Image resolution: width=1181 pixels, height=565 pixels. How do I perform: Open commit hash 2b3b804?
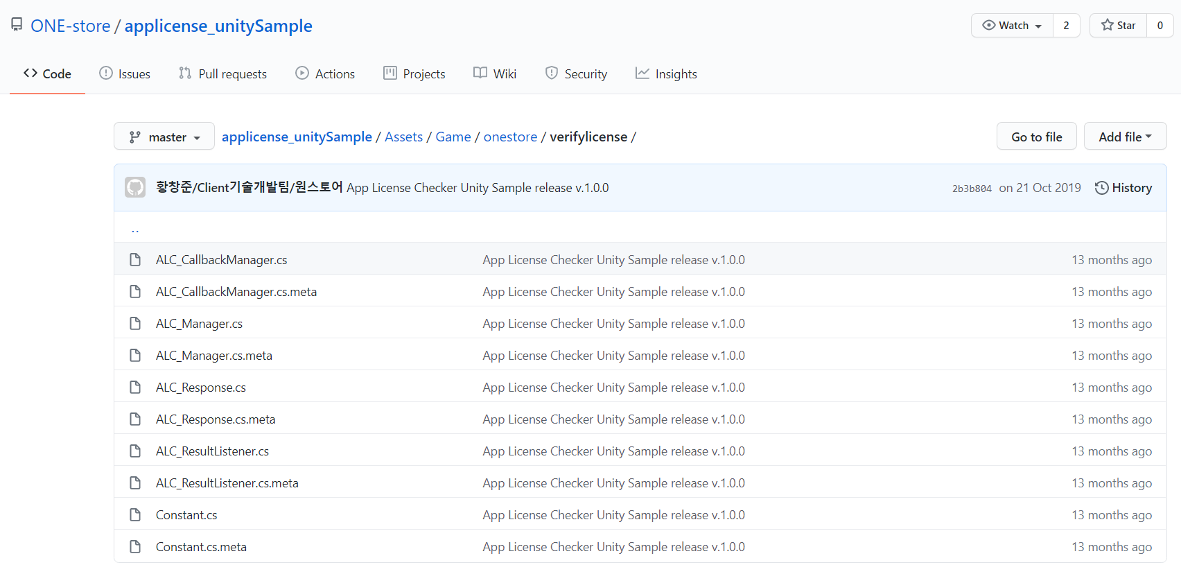point(972,189)
